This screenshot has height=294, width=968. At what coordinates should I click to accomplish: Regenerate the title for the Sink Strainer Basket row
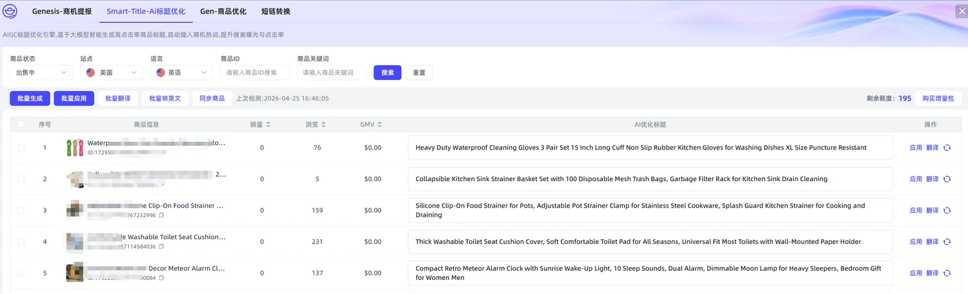coord(947,179)
